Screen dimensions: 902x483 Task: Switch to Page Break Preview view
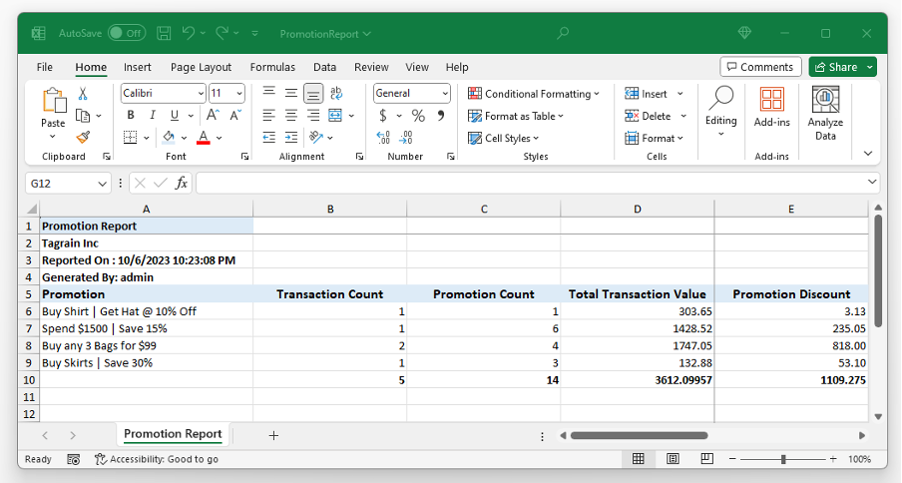(709, 459)
